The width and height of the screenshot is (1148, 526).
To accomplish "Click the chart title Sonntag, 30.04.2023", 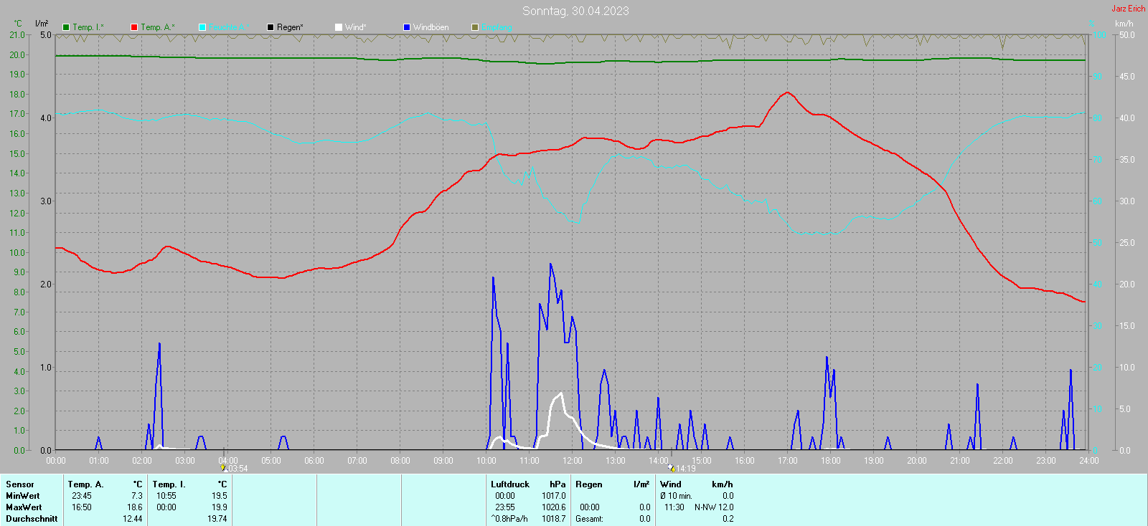I will click(575, 11).
